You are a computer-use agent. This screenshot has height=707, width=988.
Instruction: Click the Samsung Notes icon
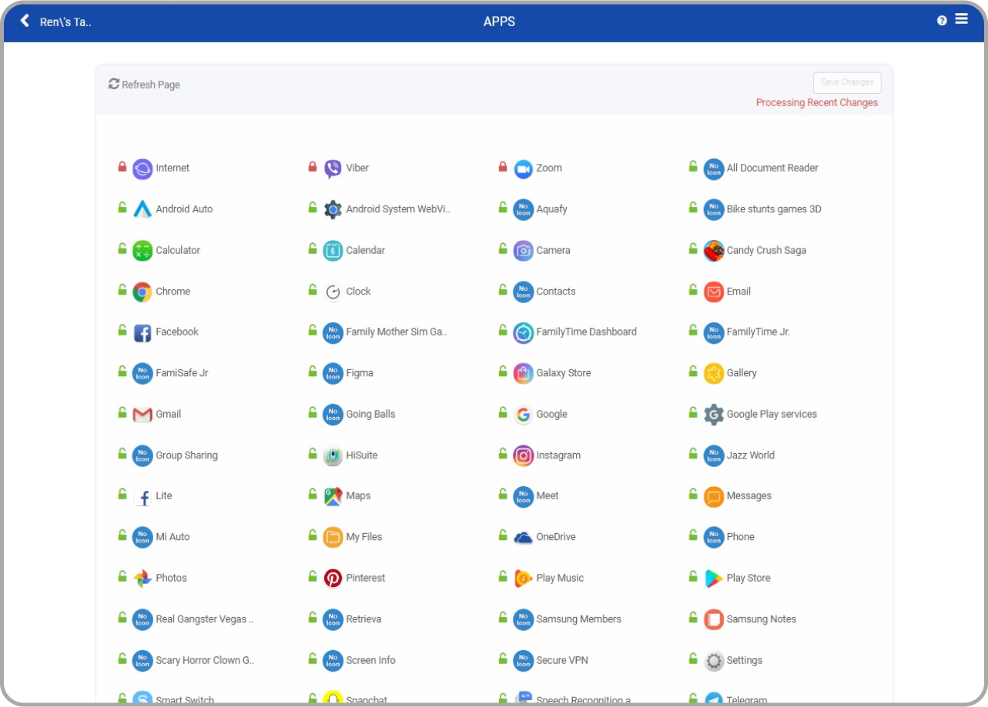714,619
